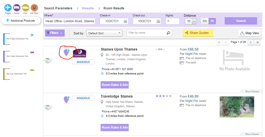The width and height of the screenshot is (265, 137).
Task: Expand the Filters dropdown
Action: coord(55,33)
